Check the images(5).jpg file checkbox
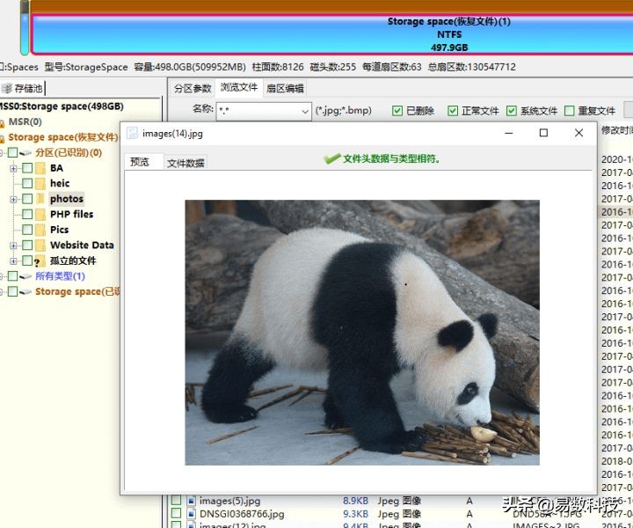 point(176,501)
